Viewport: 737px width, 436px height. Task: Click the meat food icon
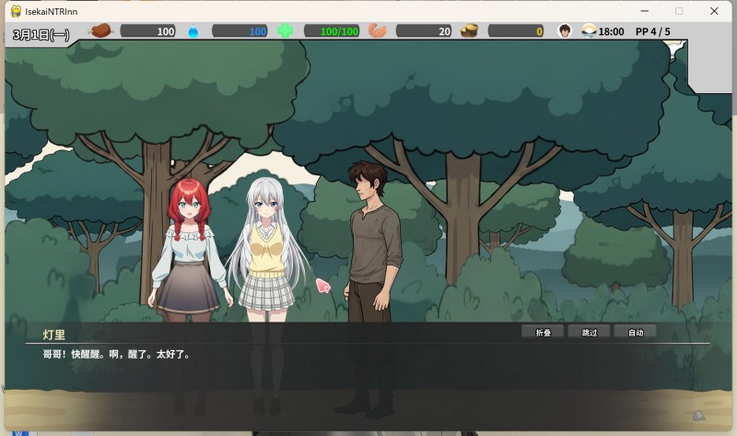(100, 31)
